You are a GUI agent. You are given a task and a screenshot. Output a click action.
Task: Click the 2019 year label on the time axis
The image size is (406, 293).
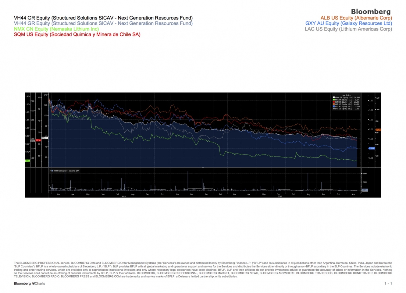pyautogui.click(x=280, y=196)
